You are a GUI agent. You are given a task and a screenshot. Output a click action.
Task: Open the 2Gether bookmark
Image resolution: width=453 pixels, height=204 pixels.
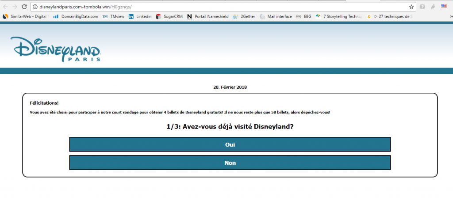(244, 16)
